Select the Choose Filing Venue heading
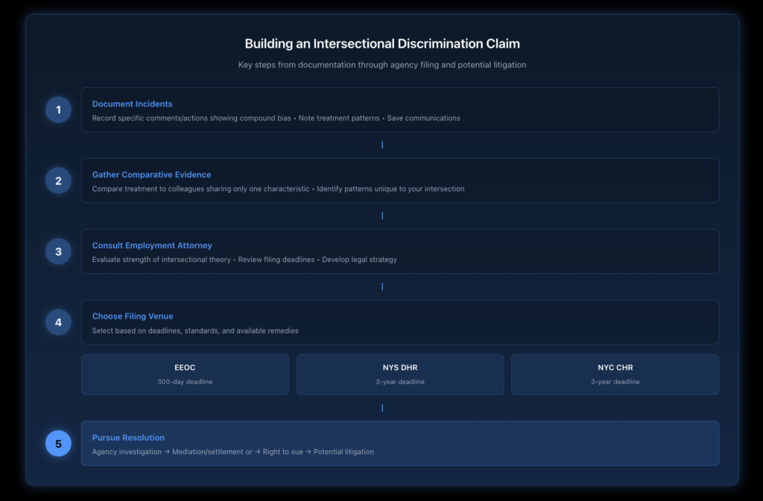Viewport: 763px width, 501px height. pyautogui.click(x=133, y=316)
